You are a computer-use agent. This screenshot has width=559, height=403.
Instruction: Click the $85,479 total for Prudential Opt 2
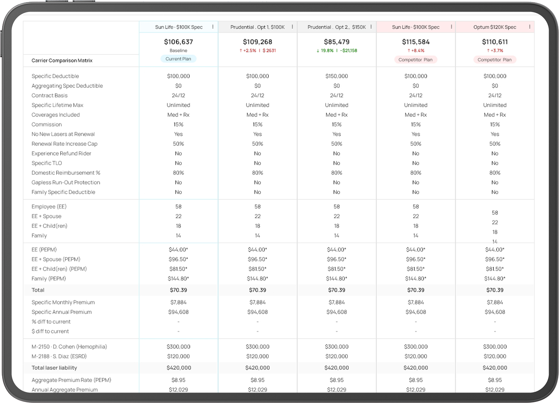click(x=337, y=42)
